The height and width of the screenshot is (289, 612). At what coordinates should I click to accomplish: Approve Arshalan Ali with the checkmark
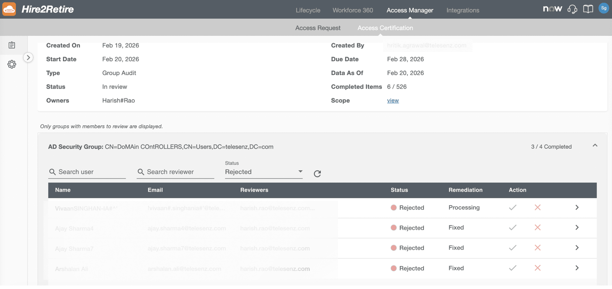(x=513, y=268)
